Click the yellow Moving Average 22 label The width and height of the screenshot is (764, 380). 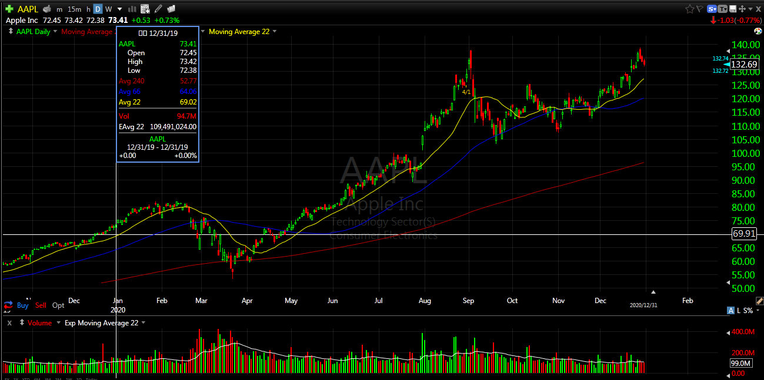click(x=239, y=32)
